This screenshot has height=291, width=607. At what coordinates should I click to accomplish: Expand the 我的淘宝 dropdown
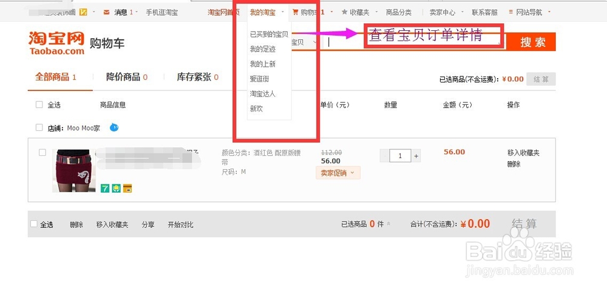pyautogui.click(x=283, y=12)
